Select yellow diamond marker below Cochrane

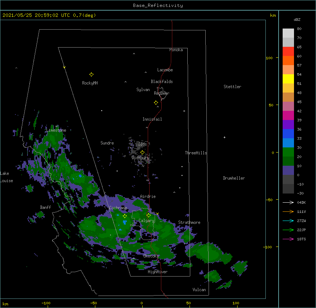point(125,216)
